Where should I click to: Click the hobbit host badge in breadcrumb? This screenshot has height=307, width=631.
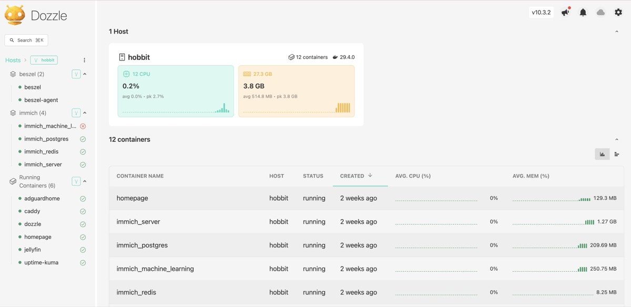(x=44, y=60)
